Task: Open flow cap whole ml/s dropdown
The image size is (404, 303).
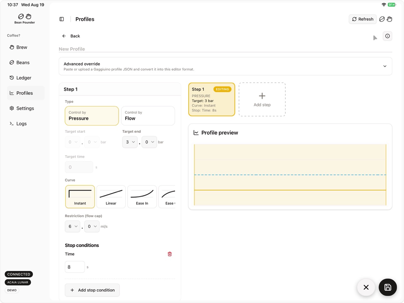Action: 72,226
